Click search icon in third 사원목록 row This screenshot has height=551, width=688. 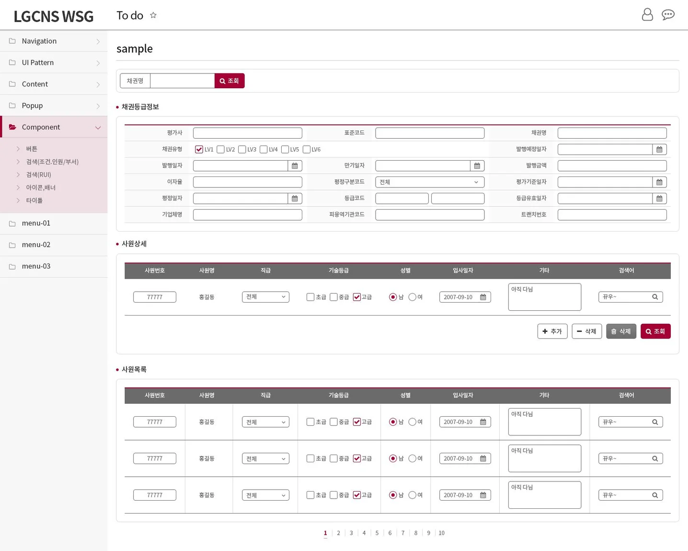(x=655, y=495)
